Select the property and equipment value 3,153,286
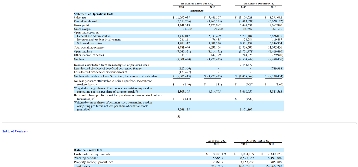The height and width of the screenshot is (167, 358). point(247,162)
